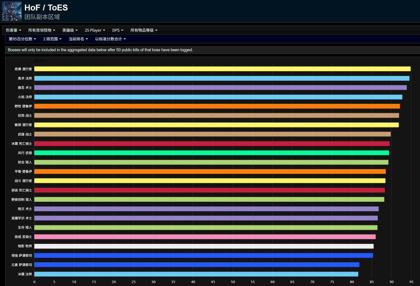
Task: Click the orange 野性 德鲁伊 bar
Action: pyautogui.click(x=217, y=106)
